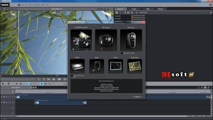Select the first clip thumbnail on track 1
The width and height of the screenshot is (213, 120).
(x=18, y=97)
